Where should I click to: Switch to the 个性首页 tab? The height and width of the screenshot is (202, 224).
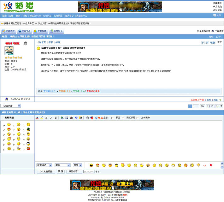[x=41, y=42]
